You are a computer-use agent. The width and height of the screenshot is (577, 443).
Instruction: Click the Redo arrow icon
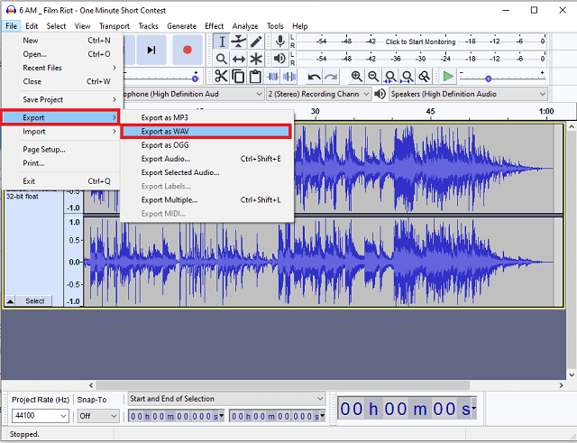click(331, 77)
